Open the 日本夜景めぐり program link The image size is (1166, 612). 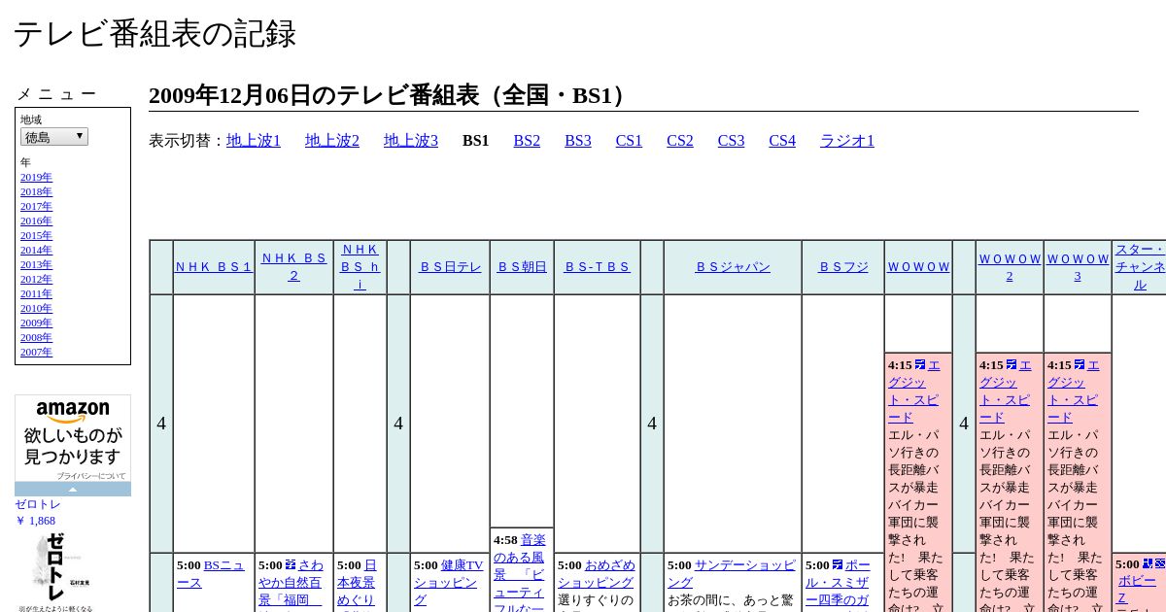[357, 583]
